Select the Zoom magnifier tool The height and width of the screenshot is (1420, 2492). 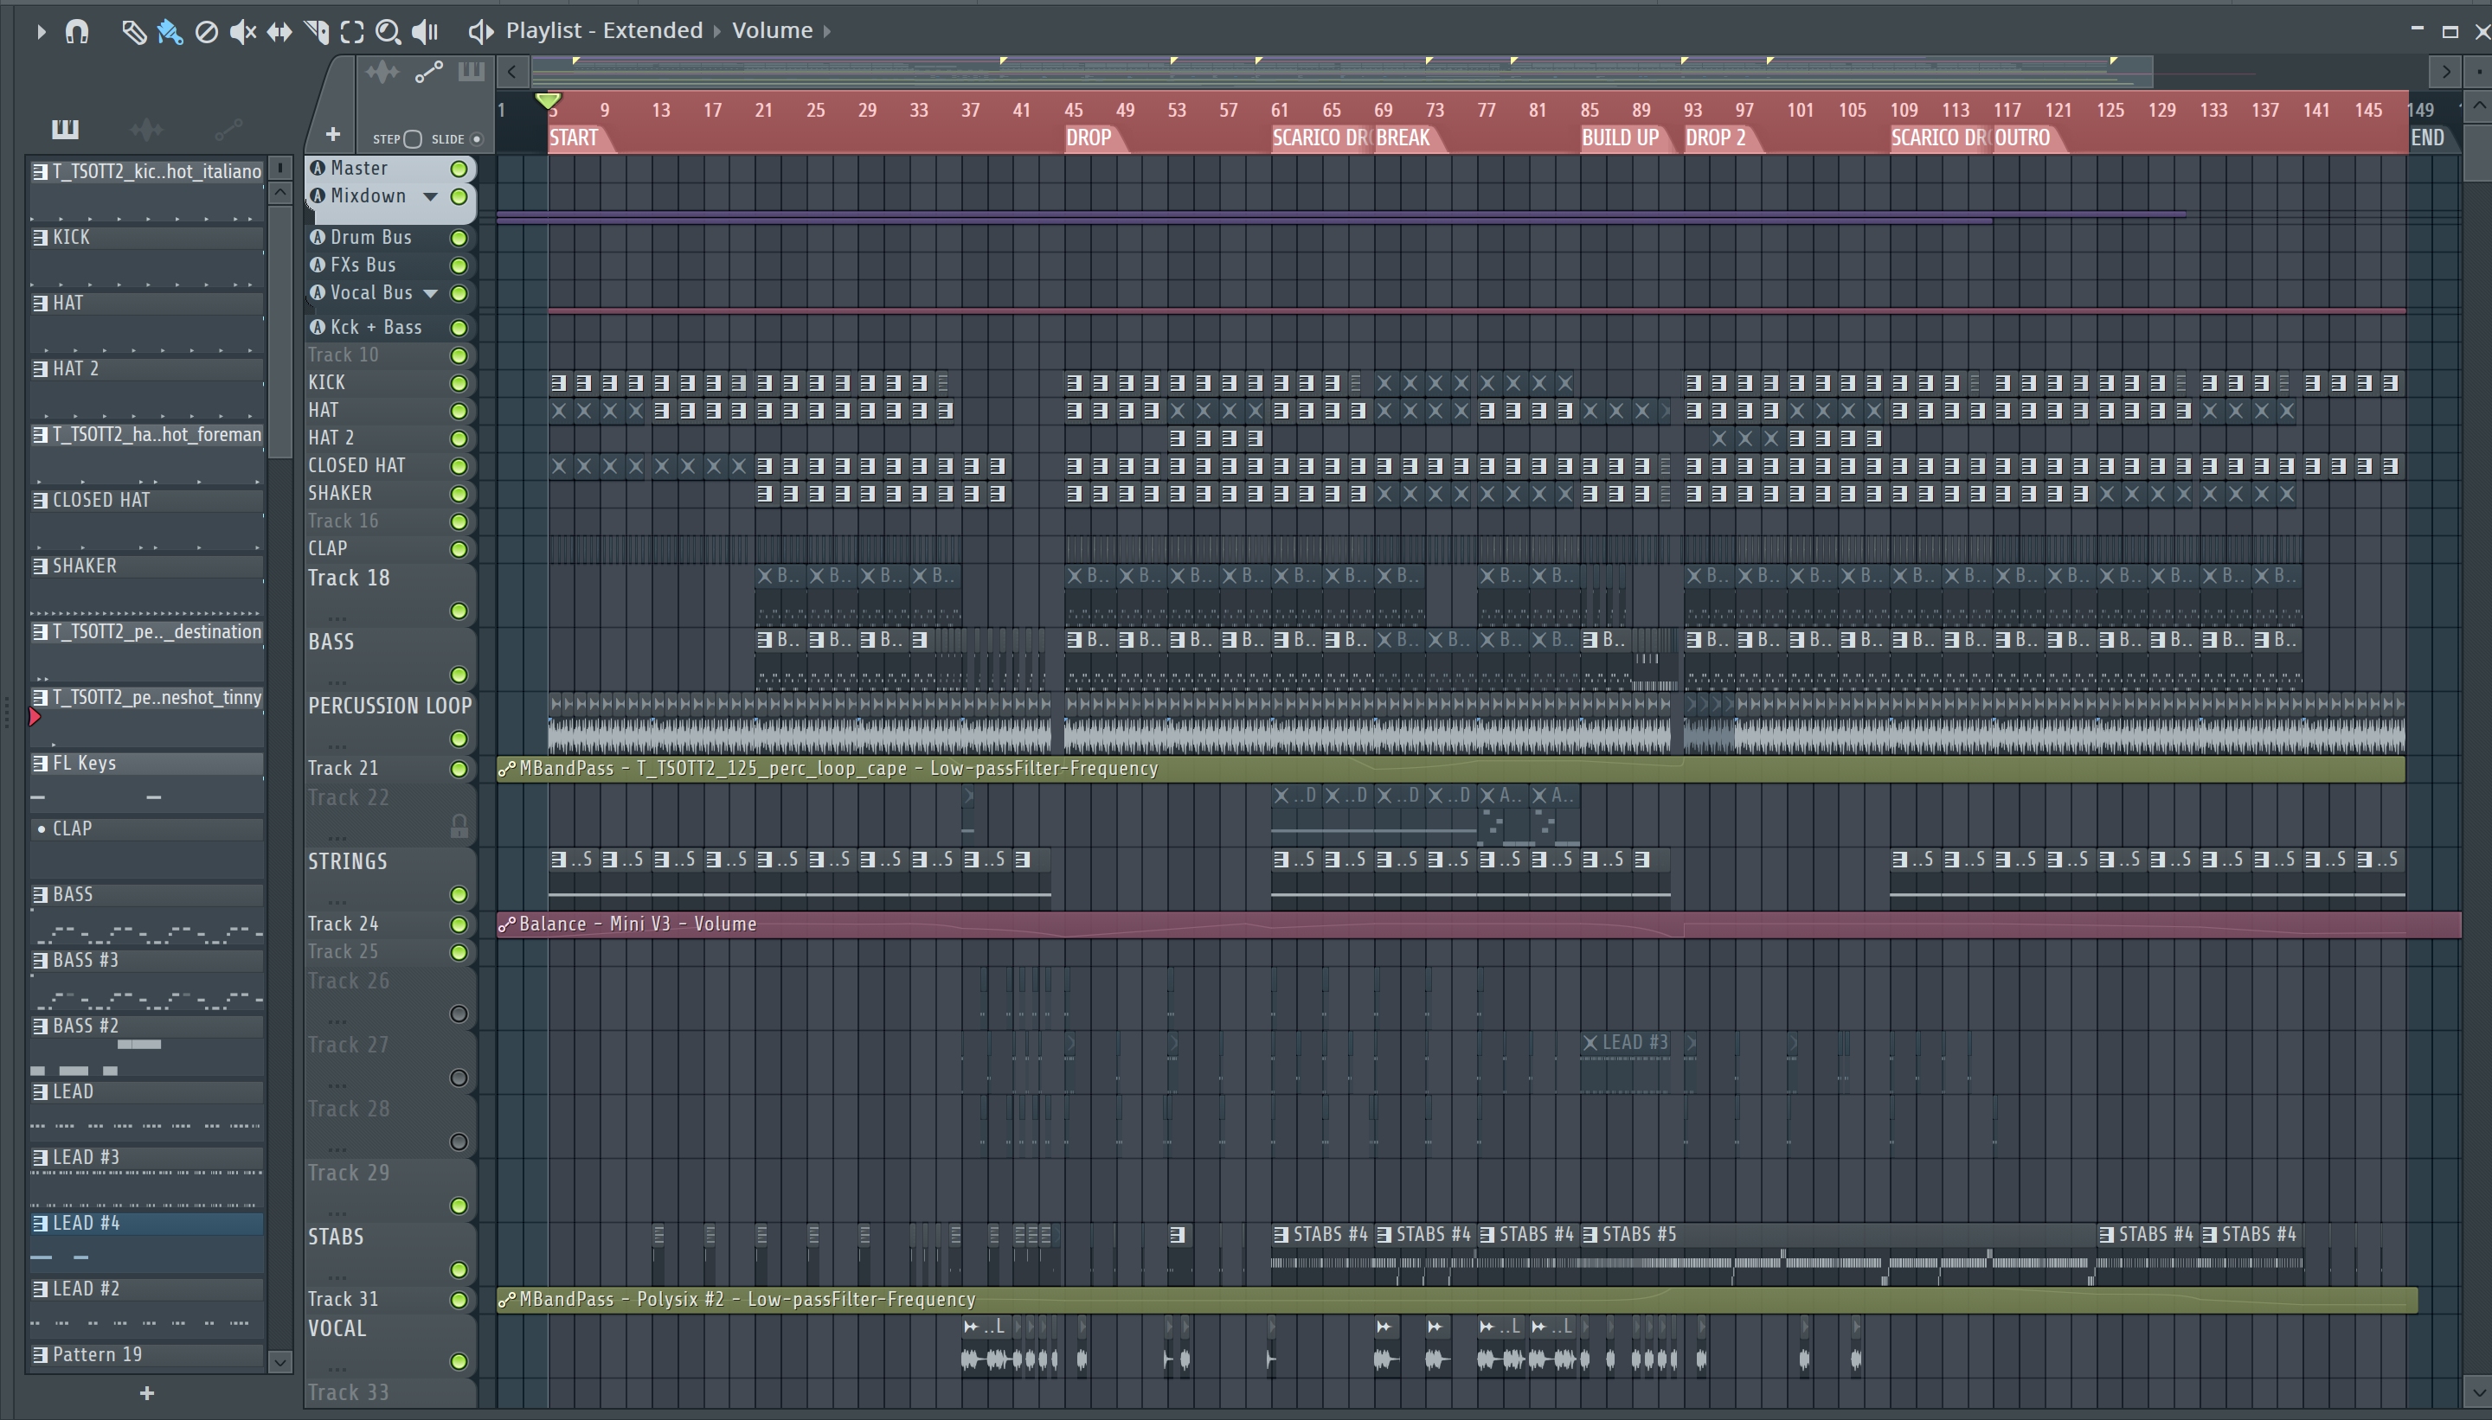[x=389, y=32]
